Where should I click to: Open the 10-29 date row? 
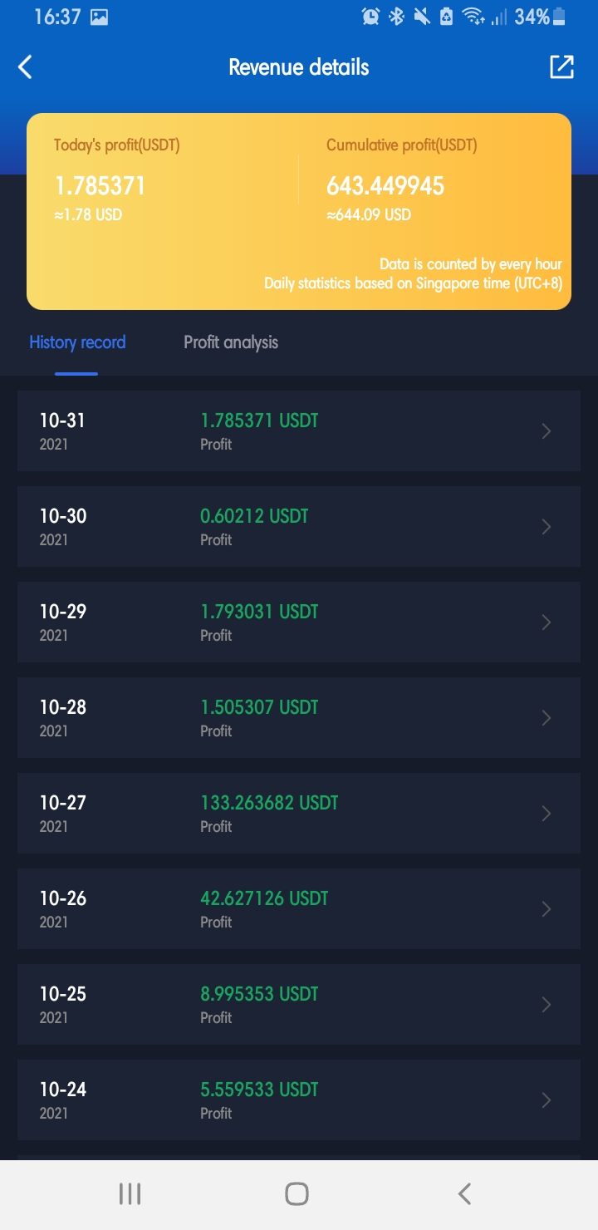point(299,622)
